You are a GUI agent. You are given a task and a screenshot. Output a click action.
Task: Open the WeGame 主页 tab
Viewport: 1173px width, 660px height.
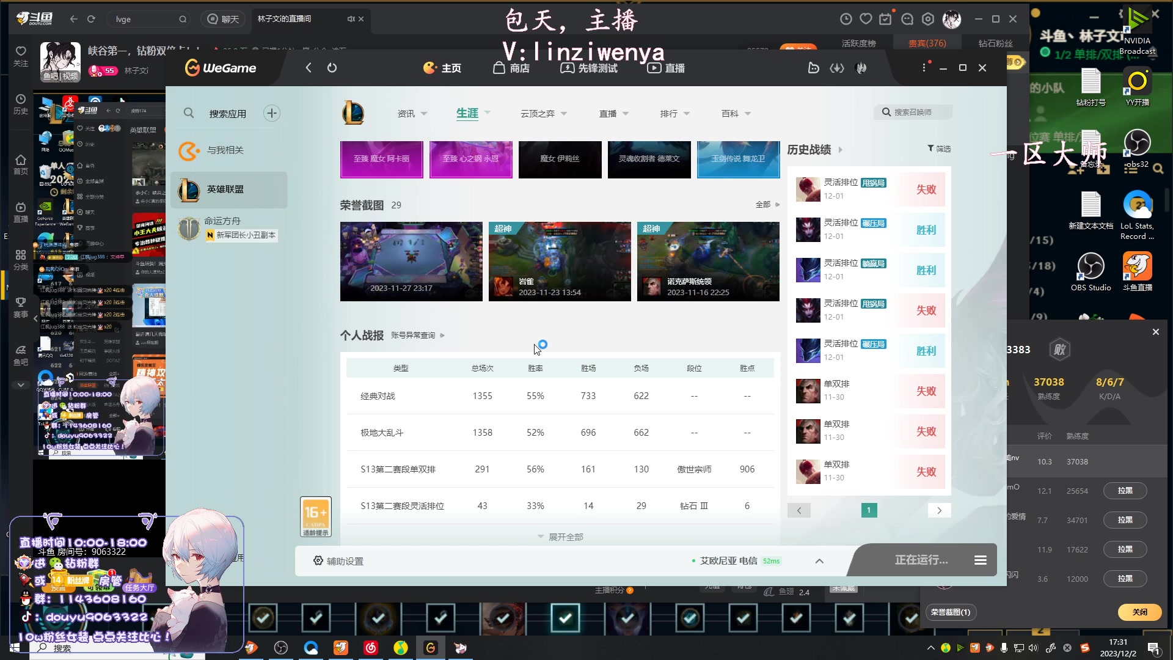click(x=442, y=68)
